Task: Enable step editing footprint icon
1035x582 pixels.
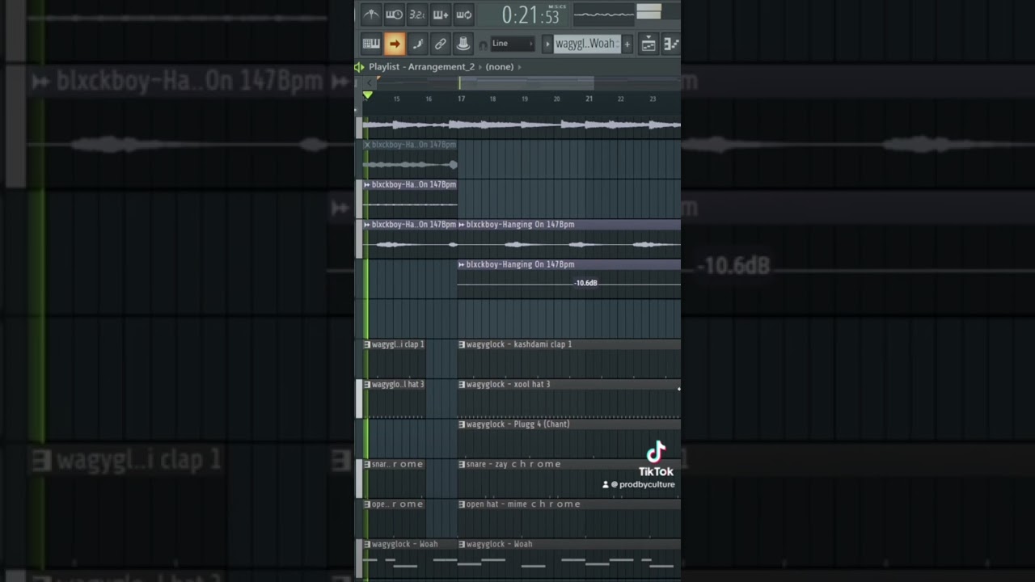Action: pyautogui.click(x=417, y=44)
